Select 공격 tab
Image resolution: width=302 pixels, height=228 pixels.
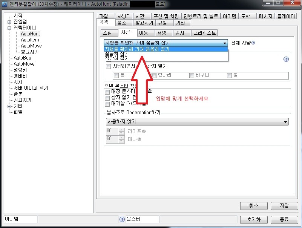[105, 22]
